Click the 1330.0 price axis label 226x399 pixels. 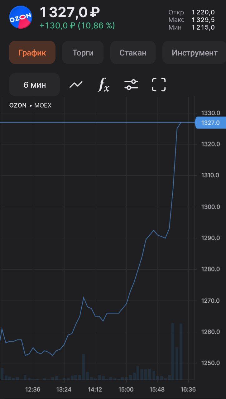[x=211, y=113]
